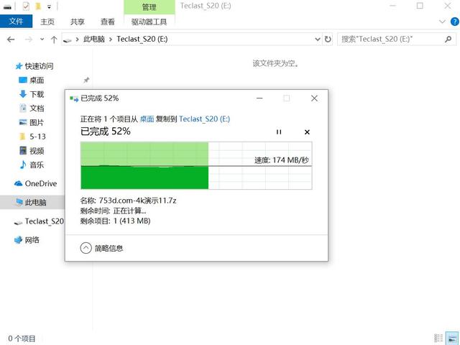Click the 剩余时间: 正在计算... text

tap(113, 211)
